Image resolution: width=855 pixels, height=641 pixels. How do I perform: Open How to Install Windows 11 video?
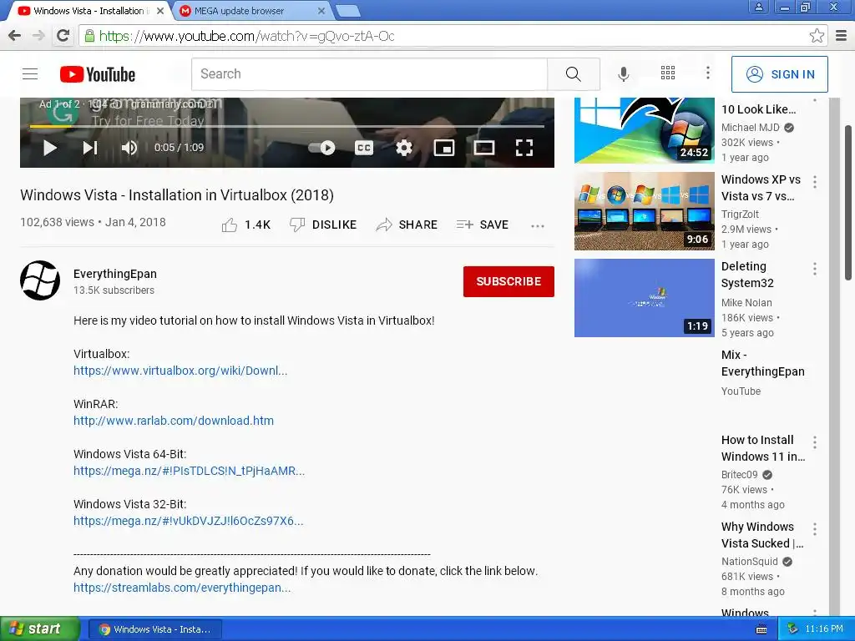pyautogui.click(x=763, y=448)
